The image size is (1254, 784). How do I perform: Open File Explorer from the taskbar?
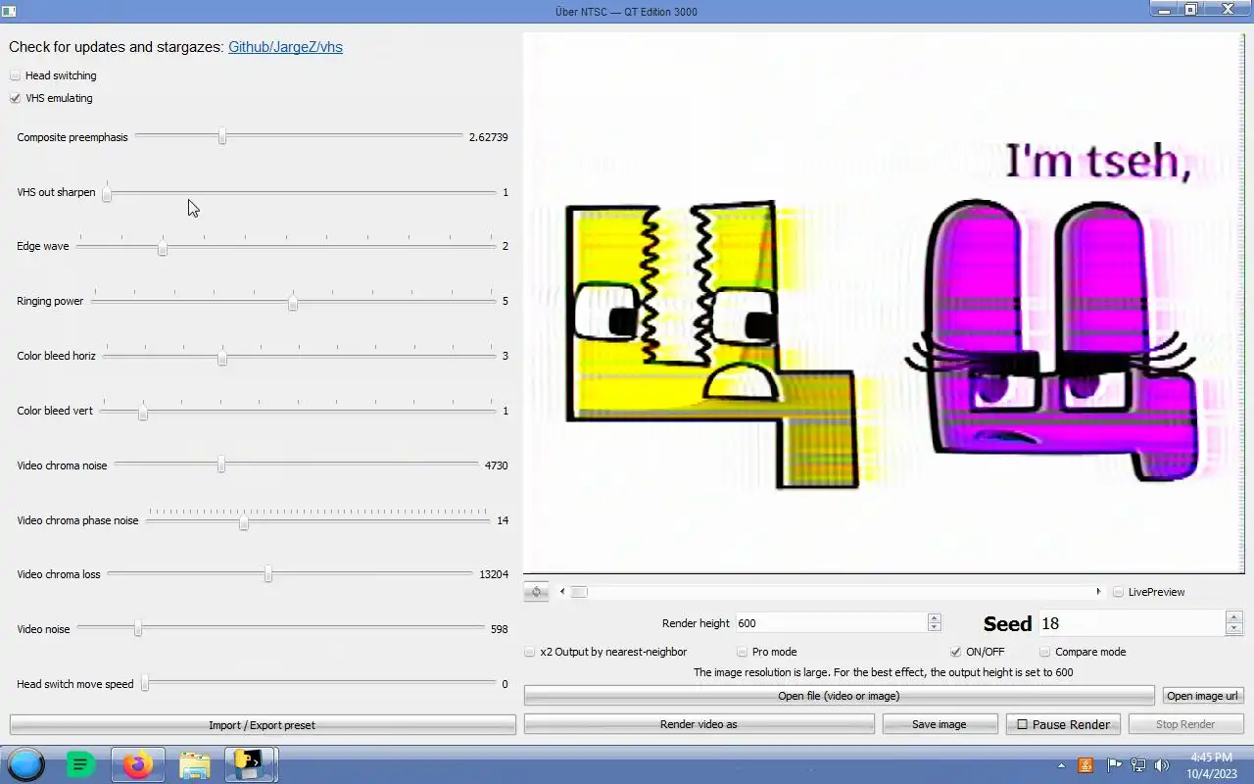click(x=194, y=764)
